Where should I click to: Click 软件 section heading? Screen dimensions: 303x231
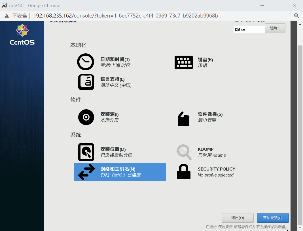point(76,100)
